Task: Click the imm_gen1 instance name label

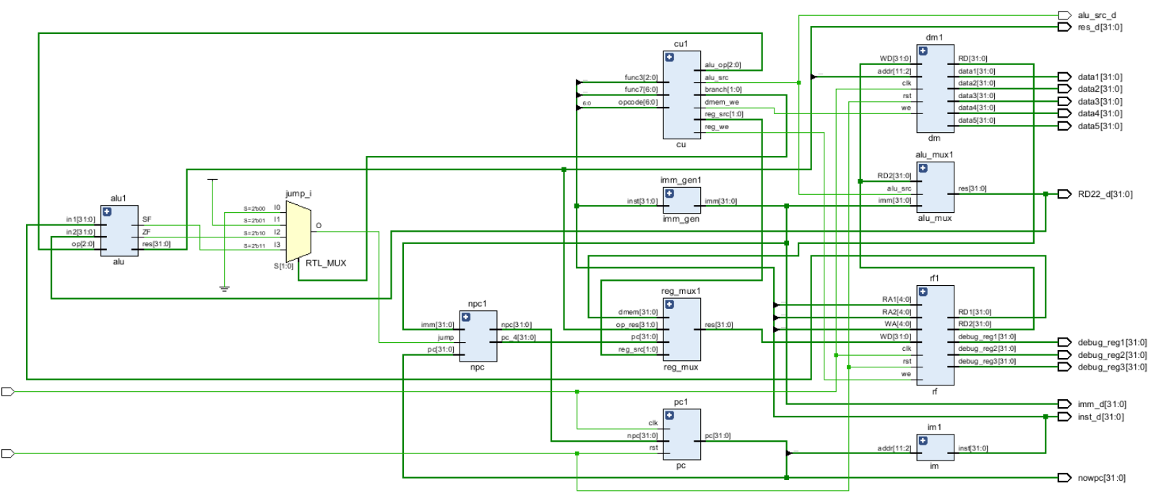Action: pos(681,180)
